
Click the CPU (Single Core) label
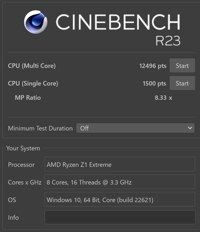click(x=33, y=84)
